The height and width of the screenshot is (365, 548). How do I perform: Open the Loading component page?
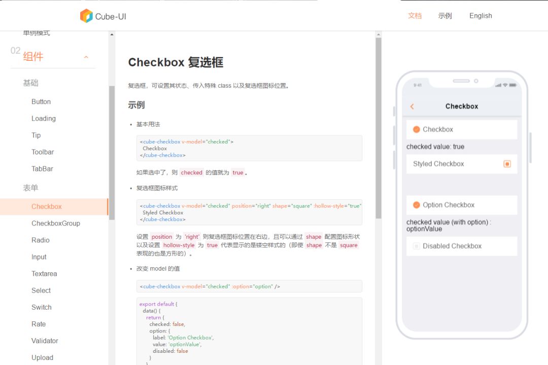(43, 119)
